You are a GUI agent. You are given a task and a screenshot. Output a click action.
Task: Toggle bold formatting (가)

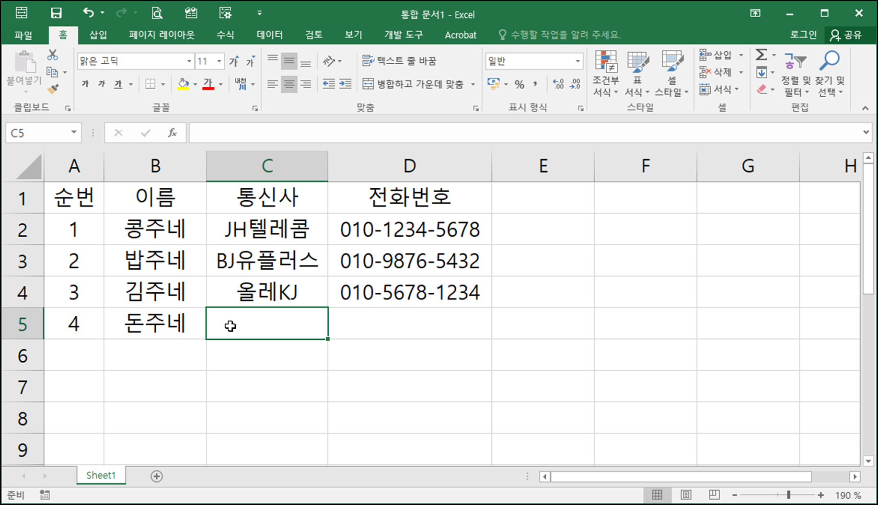[85, 84]
